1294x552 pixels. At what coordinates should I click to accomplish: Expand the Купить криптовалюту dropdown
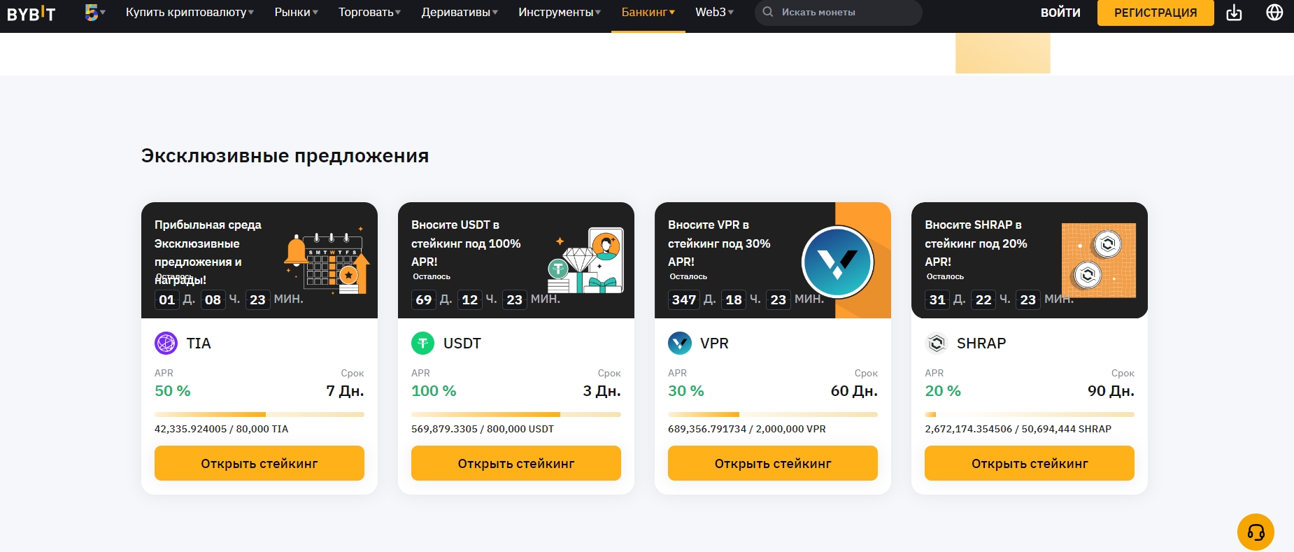click(x=190, y=12)
